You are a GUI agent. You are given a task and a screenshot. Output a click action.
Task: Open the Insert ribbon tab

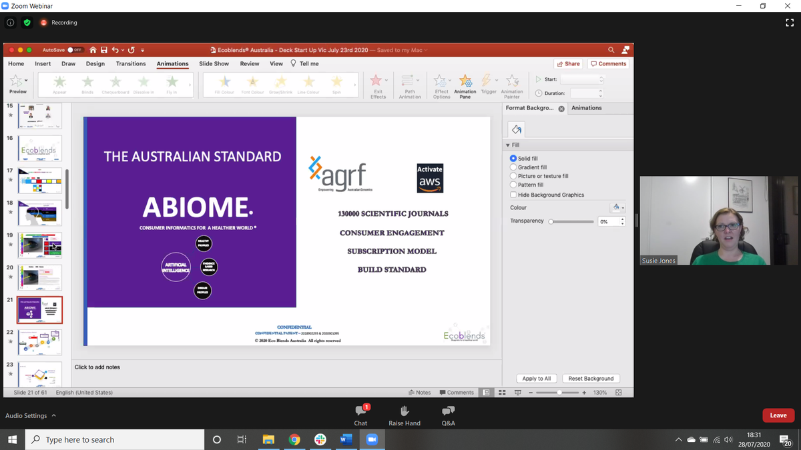click(x=43, y=64)
